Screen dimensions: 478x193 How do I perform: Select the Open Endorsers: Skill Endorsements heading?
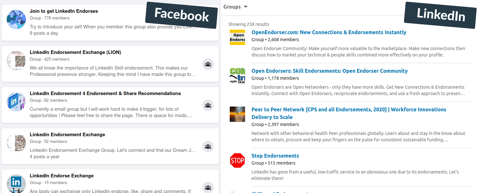click(x=329, y=71)
